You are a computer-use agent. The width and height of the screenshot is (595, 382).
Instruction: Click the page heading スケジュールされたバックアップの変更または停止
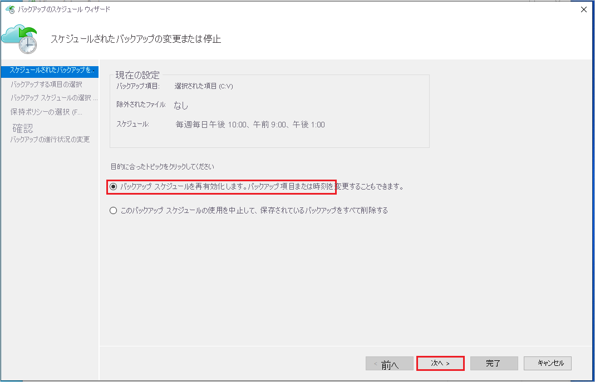click(x=136, y=39)
